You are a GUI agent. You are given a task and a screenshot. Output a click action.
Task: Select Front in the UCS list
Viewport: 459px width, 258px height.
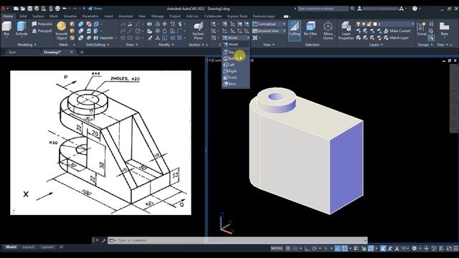tap(236, 77)
